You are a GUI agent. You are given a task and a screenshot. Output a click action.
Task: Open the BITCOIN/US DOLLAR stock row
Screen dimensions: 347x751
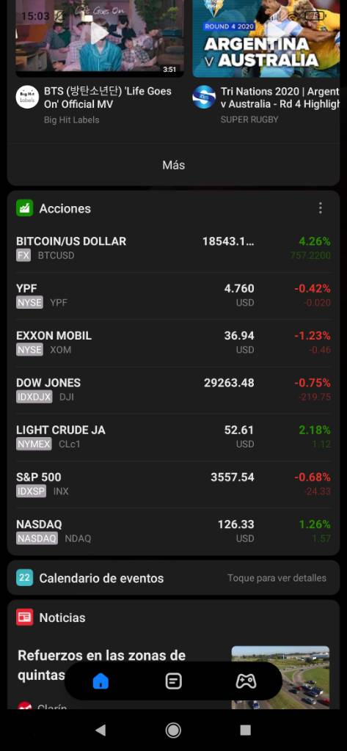173,248
